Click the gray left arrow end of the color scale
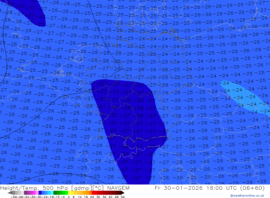 10,193
